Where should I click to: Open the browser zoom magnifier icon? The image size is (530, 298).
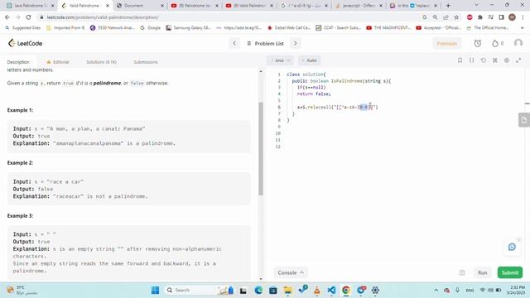(x=435, y=17)
